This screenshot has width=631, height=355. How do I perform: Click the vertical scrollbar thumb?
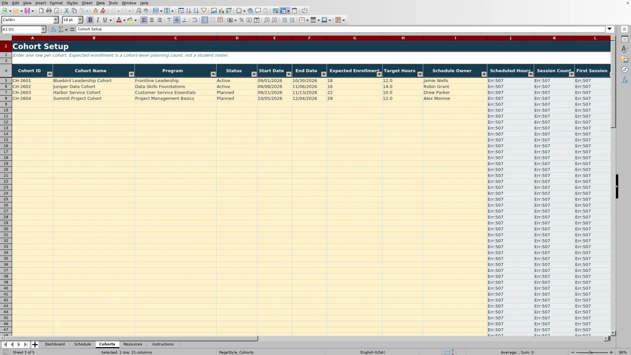(613, 85)
